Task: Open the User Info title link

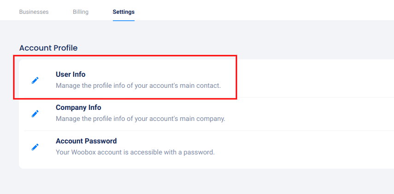Action: [71, 74]
